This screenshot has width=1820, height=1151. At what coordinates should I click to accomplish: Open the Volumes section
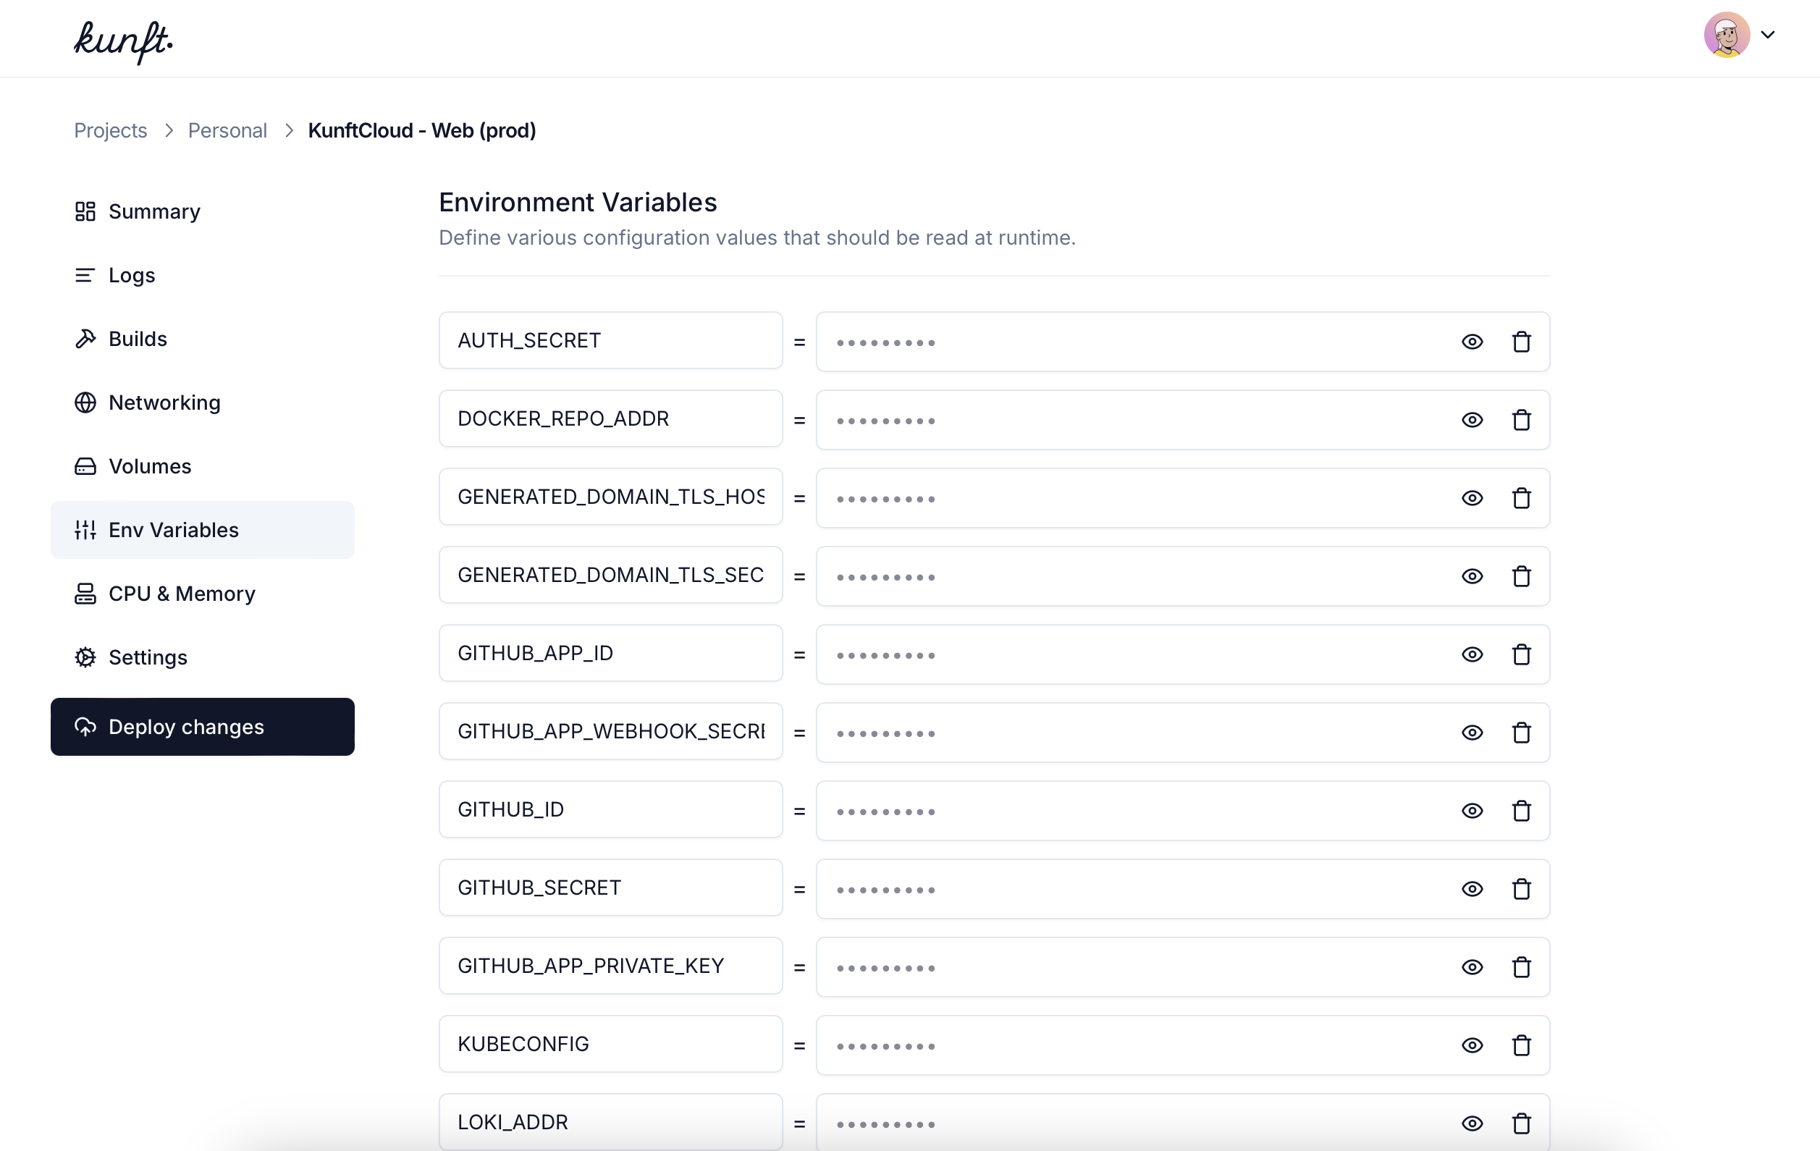(203, 466)
